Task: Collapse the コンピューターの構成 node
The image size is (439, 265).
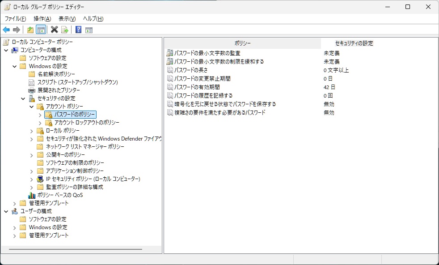Action: [x=6, y=50]
